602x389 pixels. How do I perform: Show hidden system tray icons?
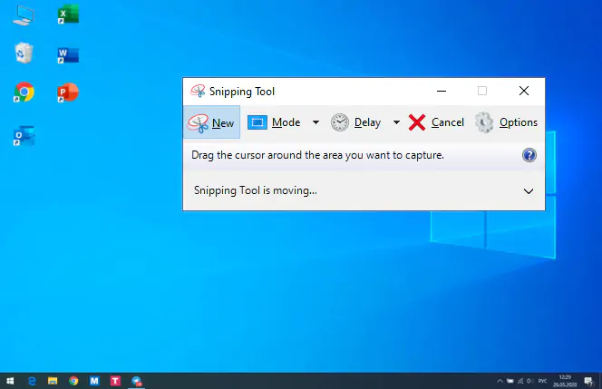point(500,381)
